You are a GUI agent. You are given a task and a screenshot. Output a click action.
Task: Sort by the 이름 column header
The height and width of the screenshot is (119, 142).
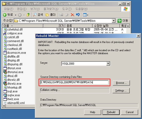pos(23,26)
